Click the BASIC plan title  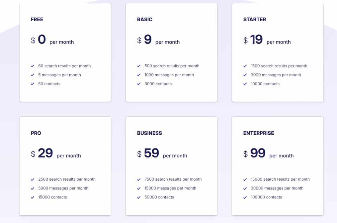[144, 20]
